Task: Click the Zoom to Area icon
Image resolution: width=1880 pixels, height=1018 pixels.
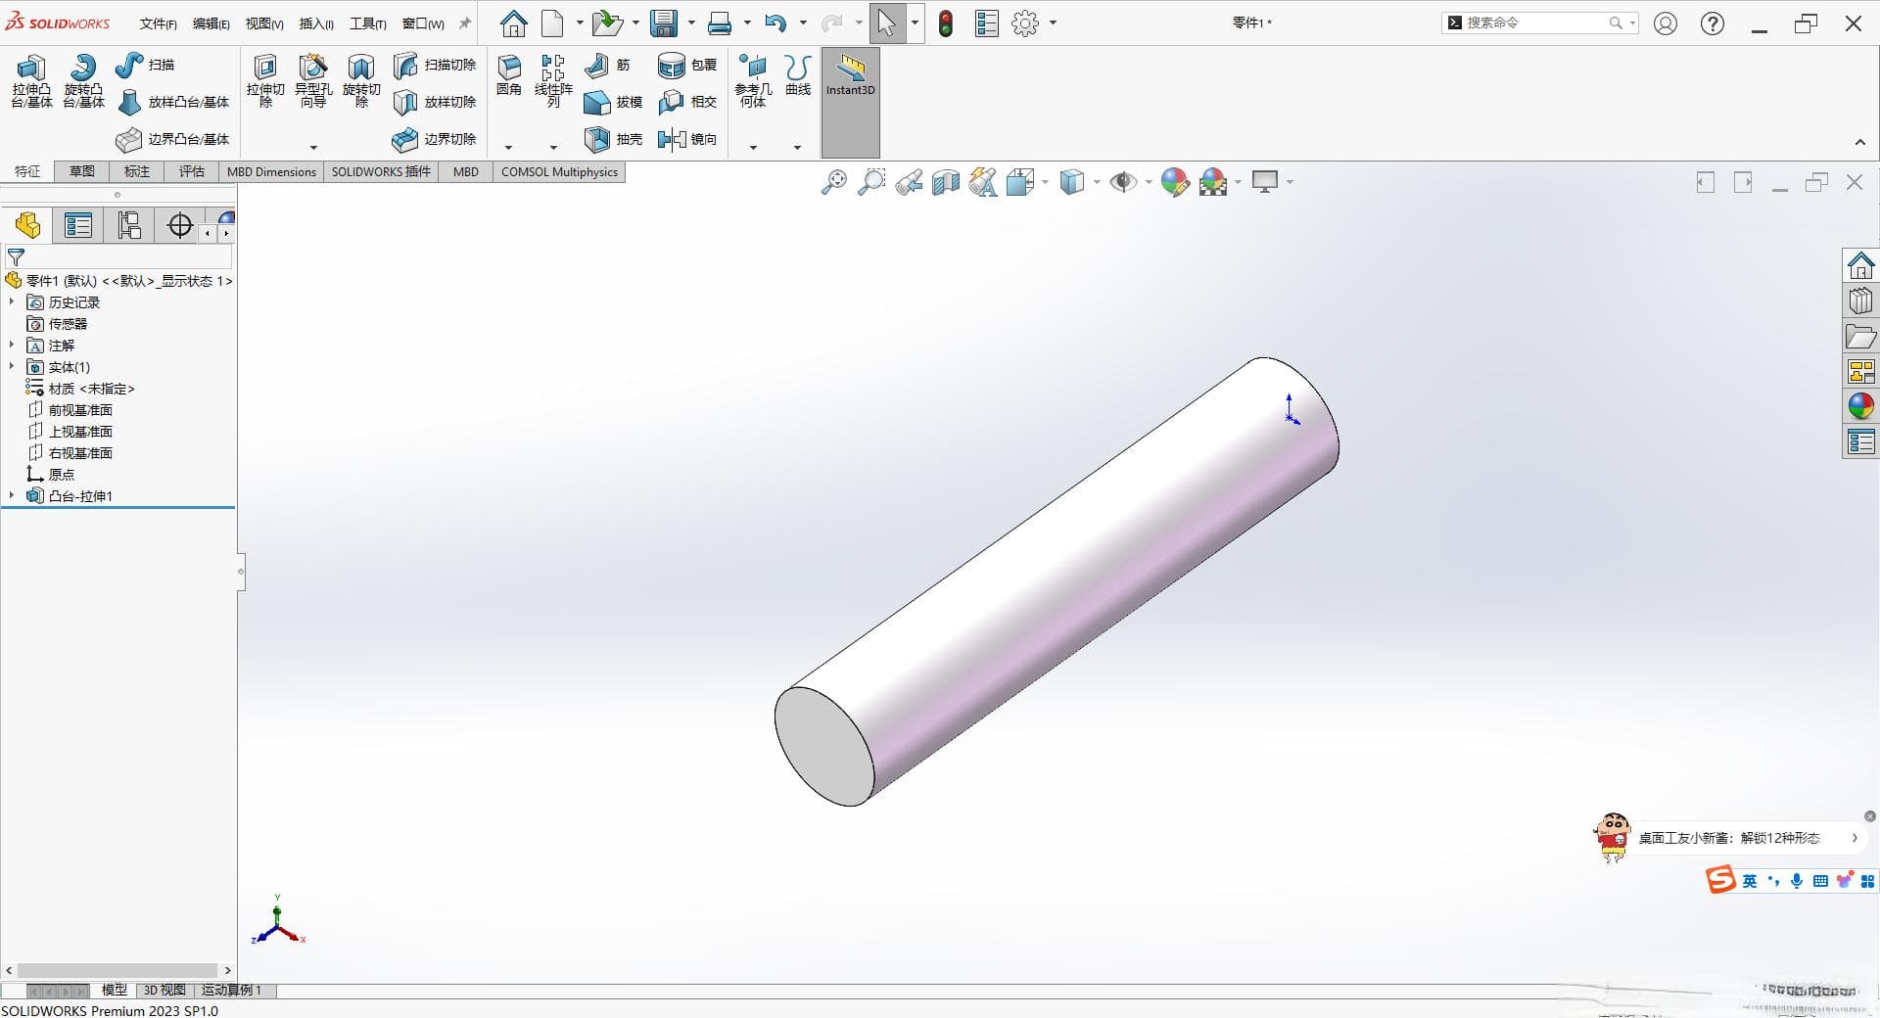Action: [870, 182]
